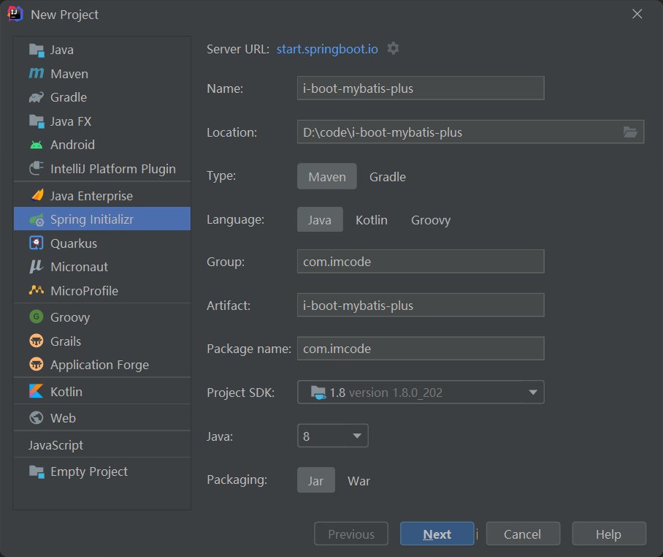Switch packaging to War

pyautogui.click(x=359, y=481)
